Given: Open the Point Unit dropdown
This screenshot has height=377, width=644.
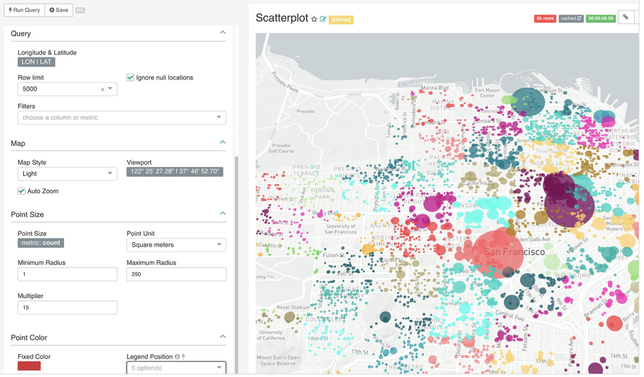Looking at the screenshot, I should (x=176, y=245).
